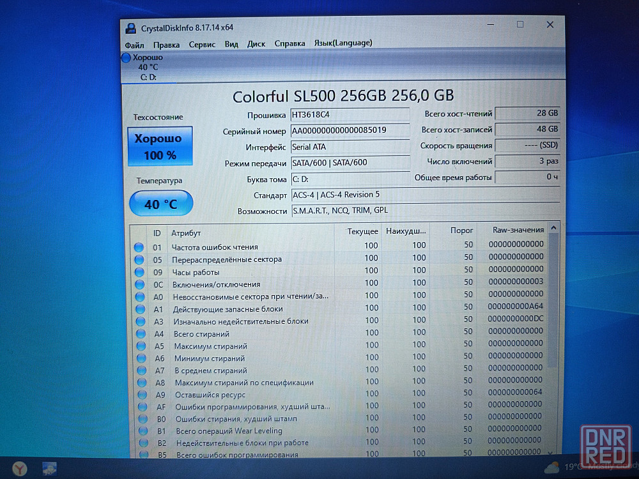Select attribute text Оставшийся ресурс
Screen dimensions: 639x479
[210, 395]
